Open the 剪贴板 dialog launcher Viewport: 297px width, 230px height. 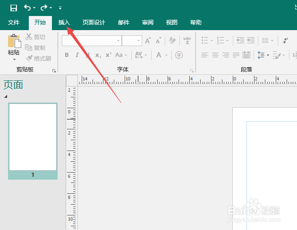pyautogui.click(x=54, y=71)
